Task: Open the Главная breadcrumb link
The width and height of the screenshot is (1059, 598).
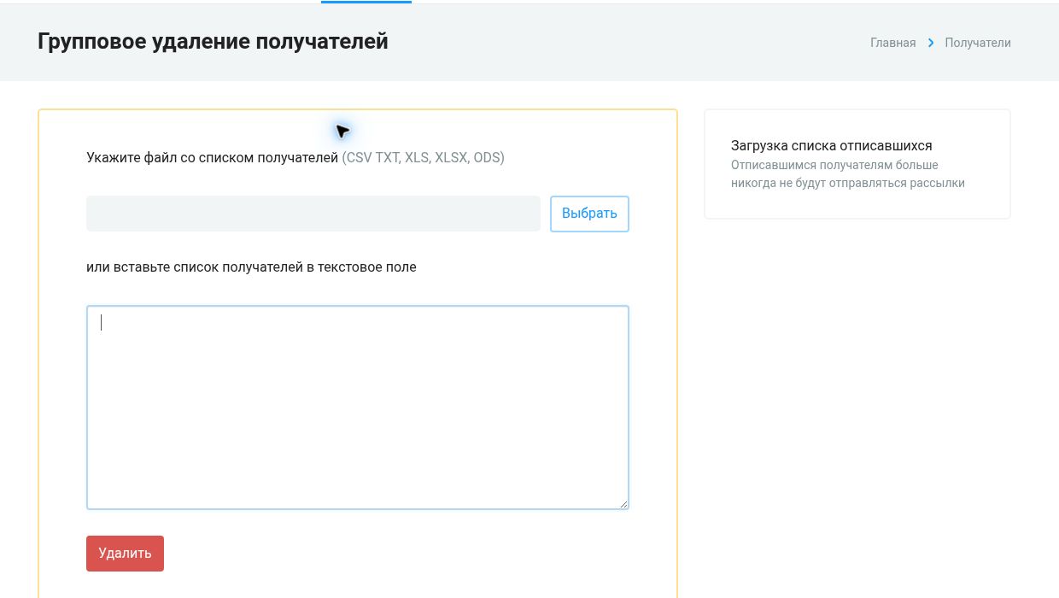Action: pyautogui.click(x=892, y=43)
